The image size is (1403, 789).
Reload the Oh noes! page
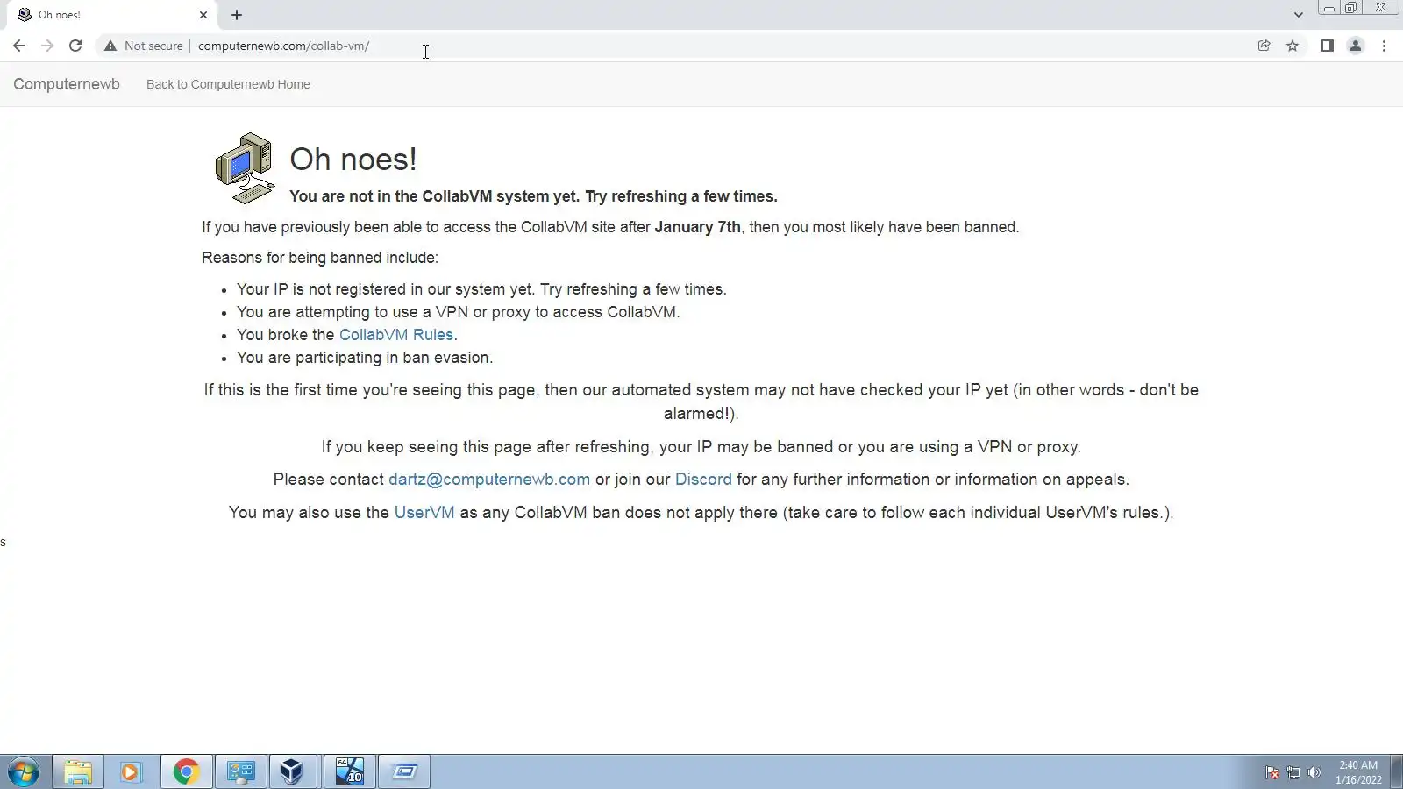tap(75, 46)
